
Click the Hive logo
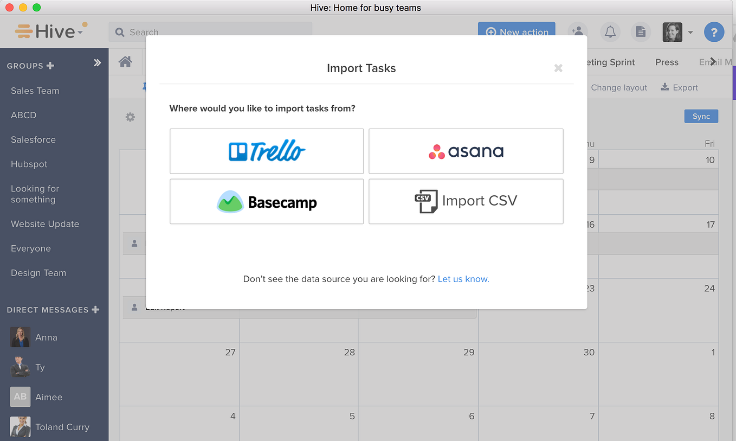tap(48, 31)
